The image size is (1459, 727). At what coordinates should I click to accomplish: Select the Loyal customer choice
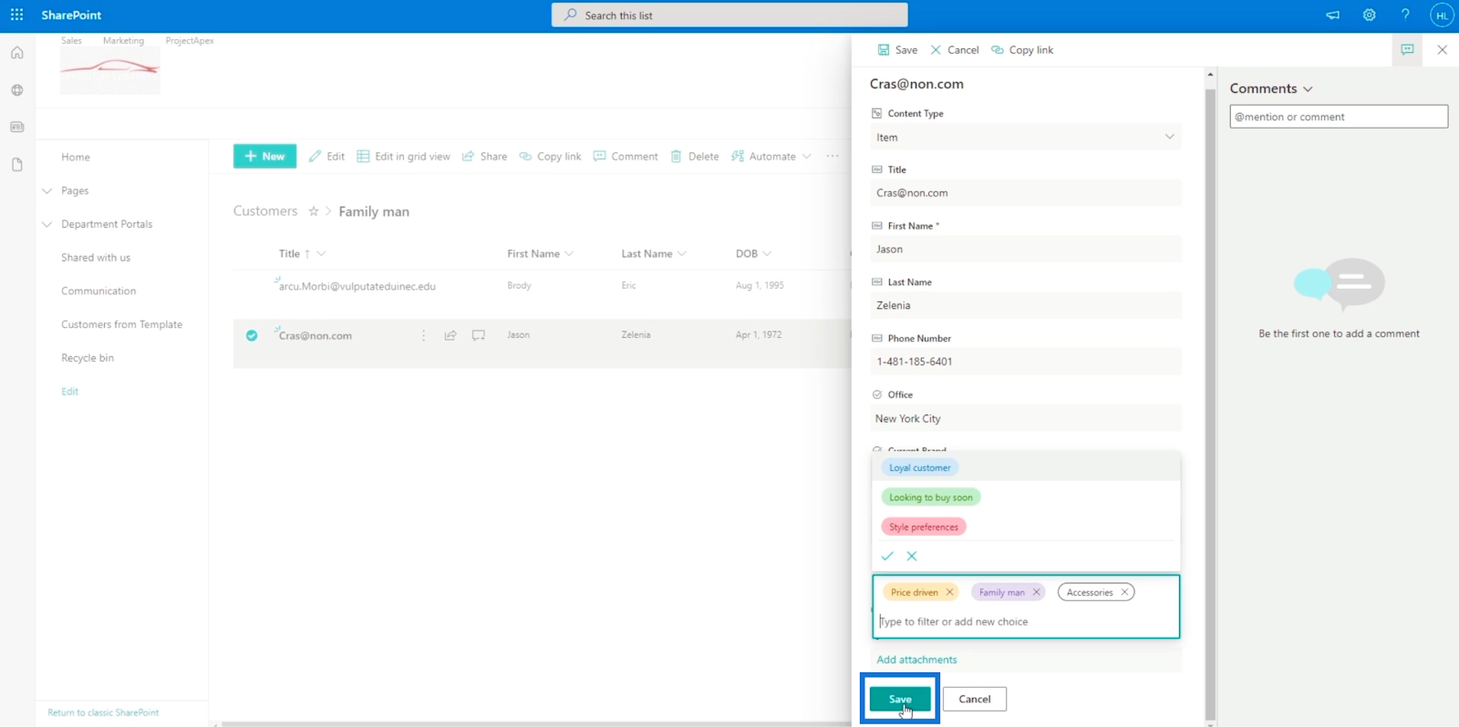920,468
